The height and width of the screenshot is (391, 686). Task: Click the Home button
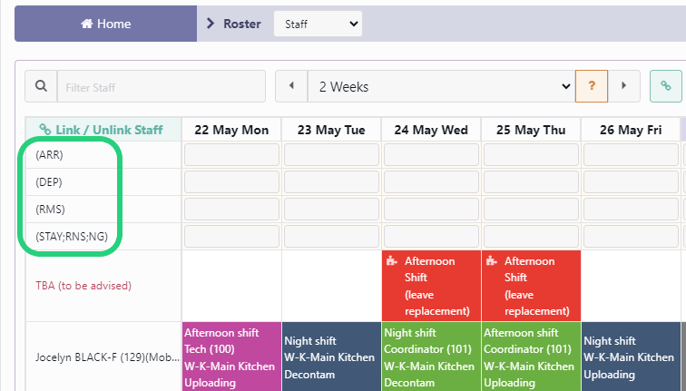tap(106, 24)
